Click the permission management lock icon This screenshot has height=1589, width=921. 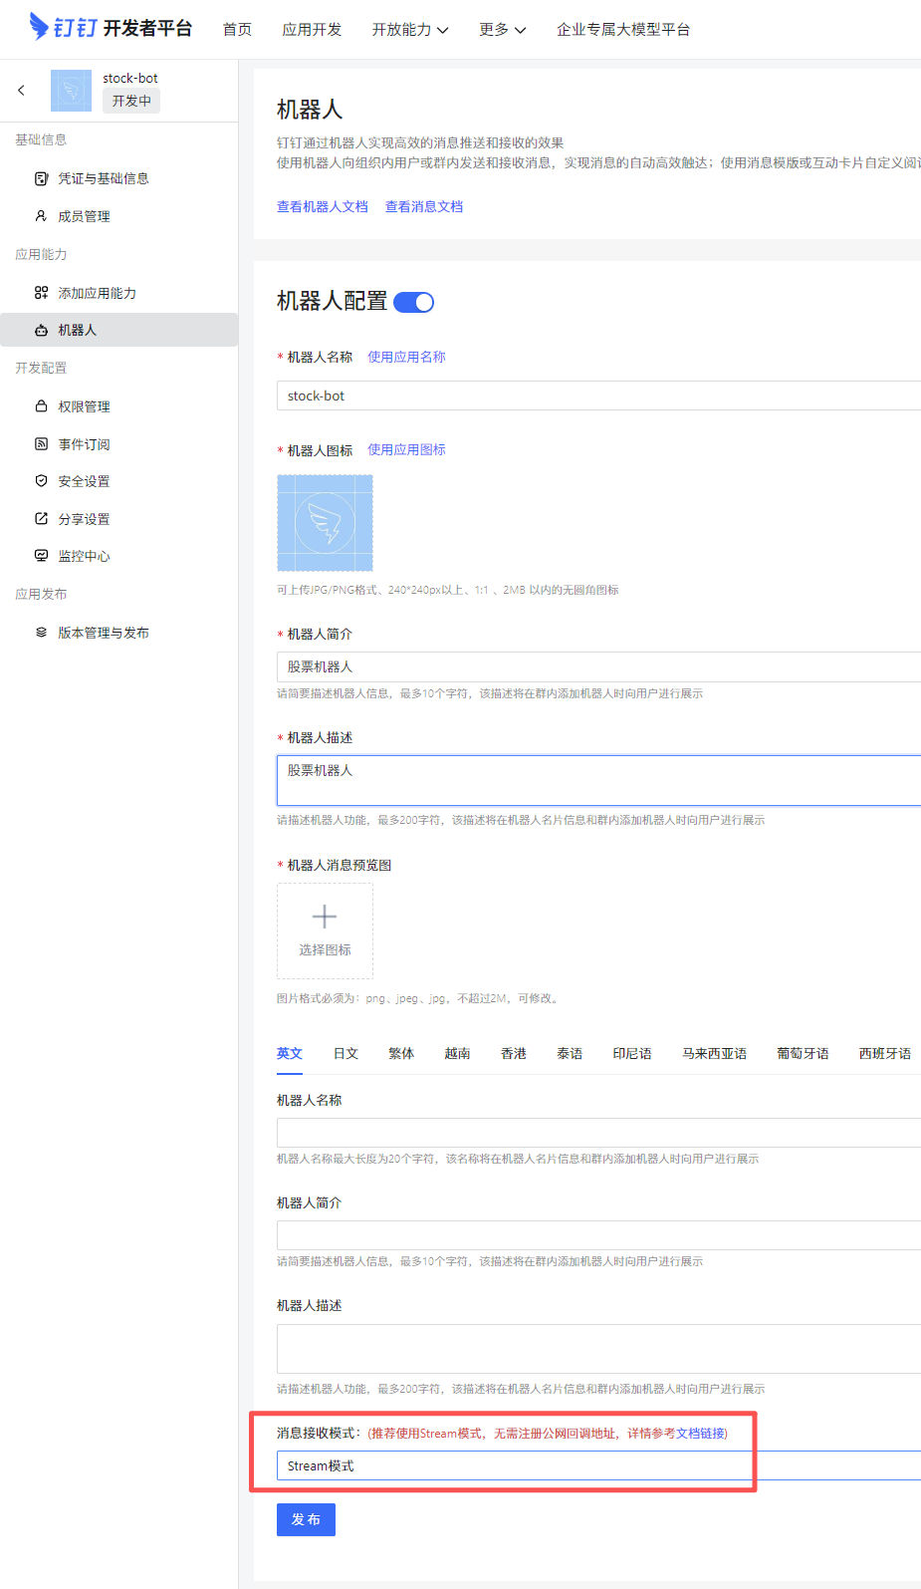(41, 406)
